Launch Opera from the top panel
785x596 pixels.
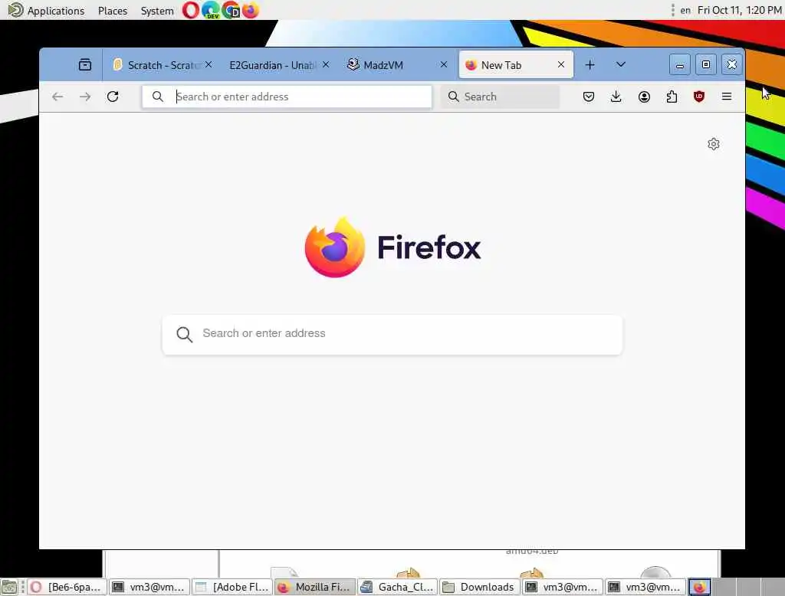(x=190, y=10)
